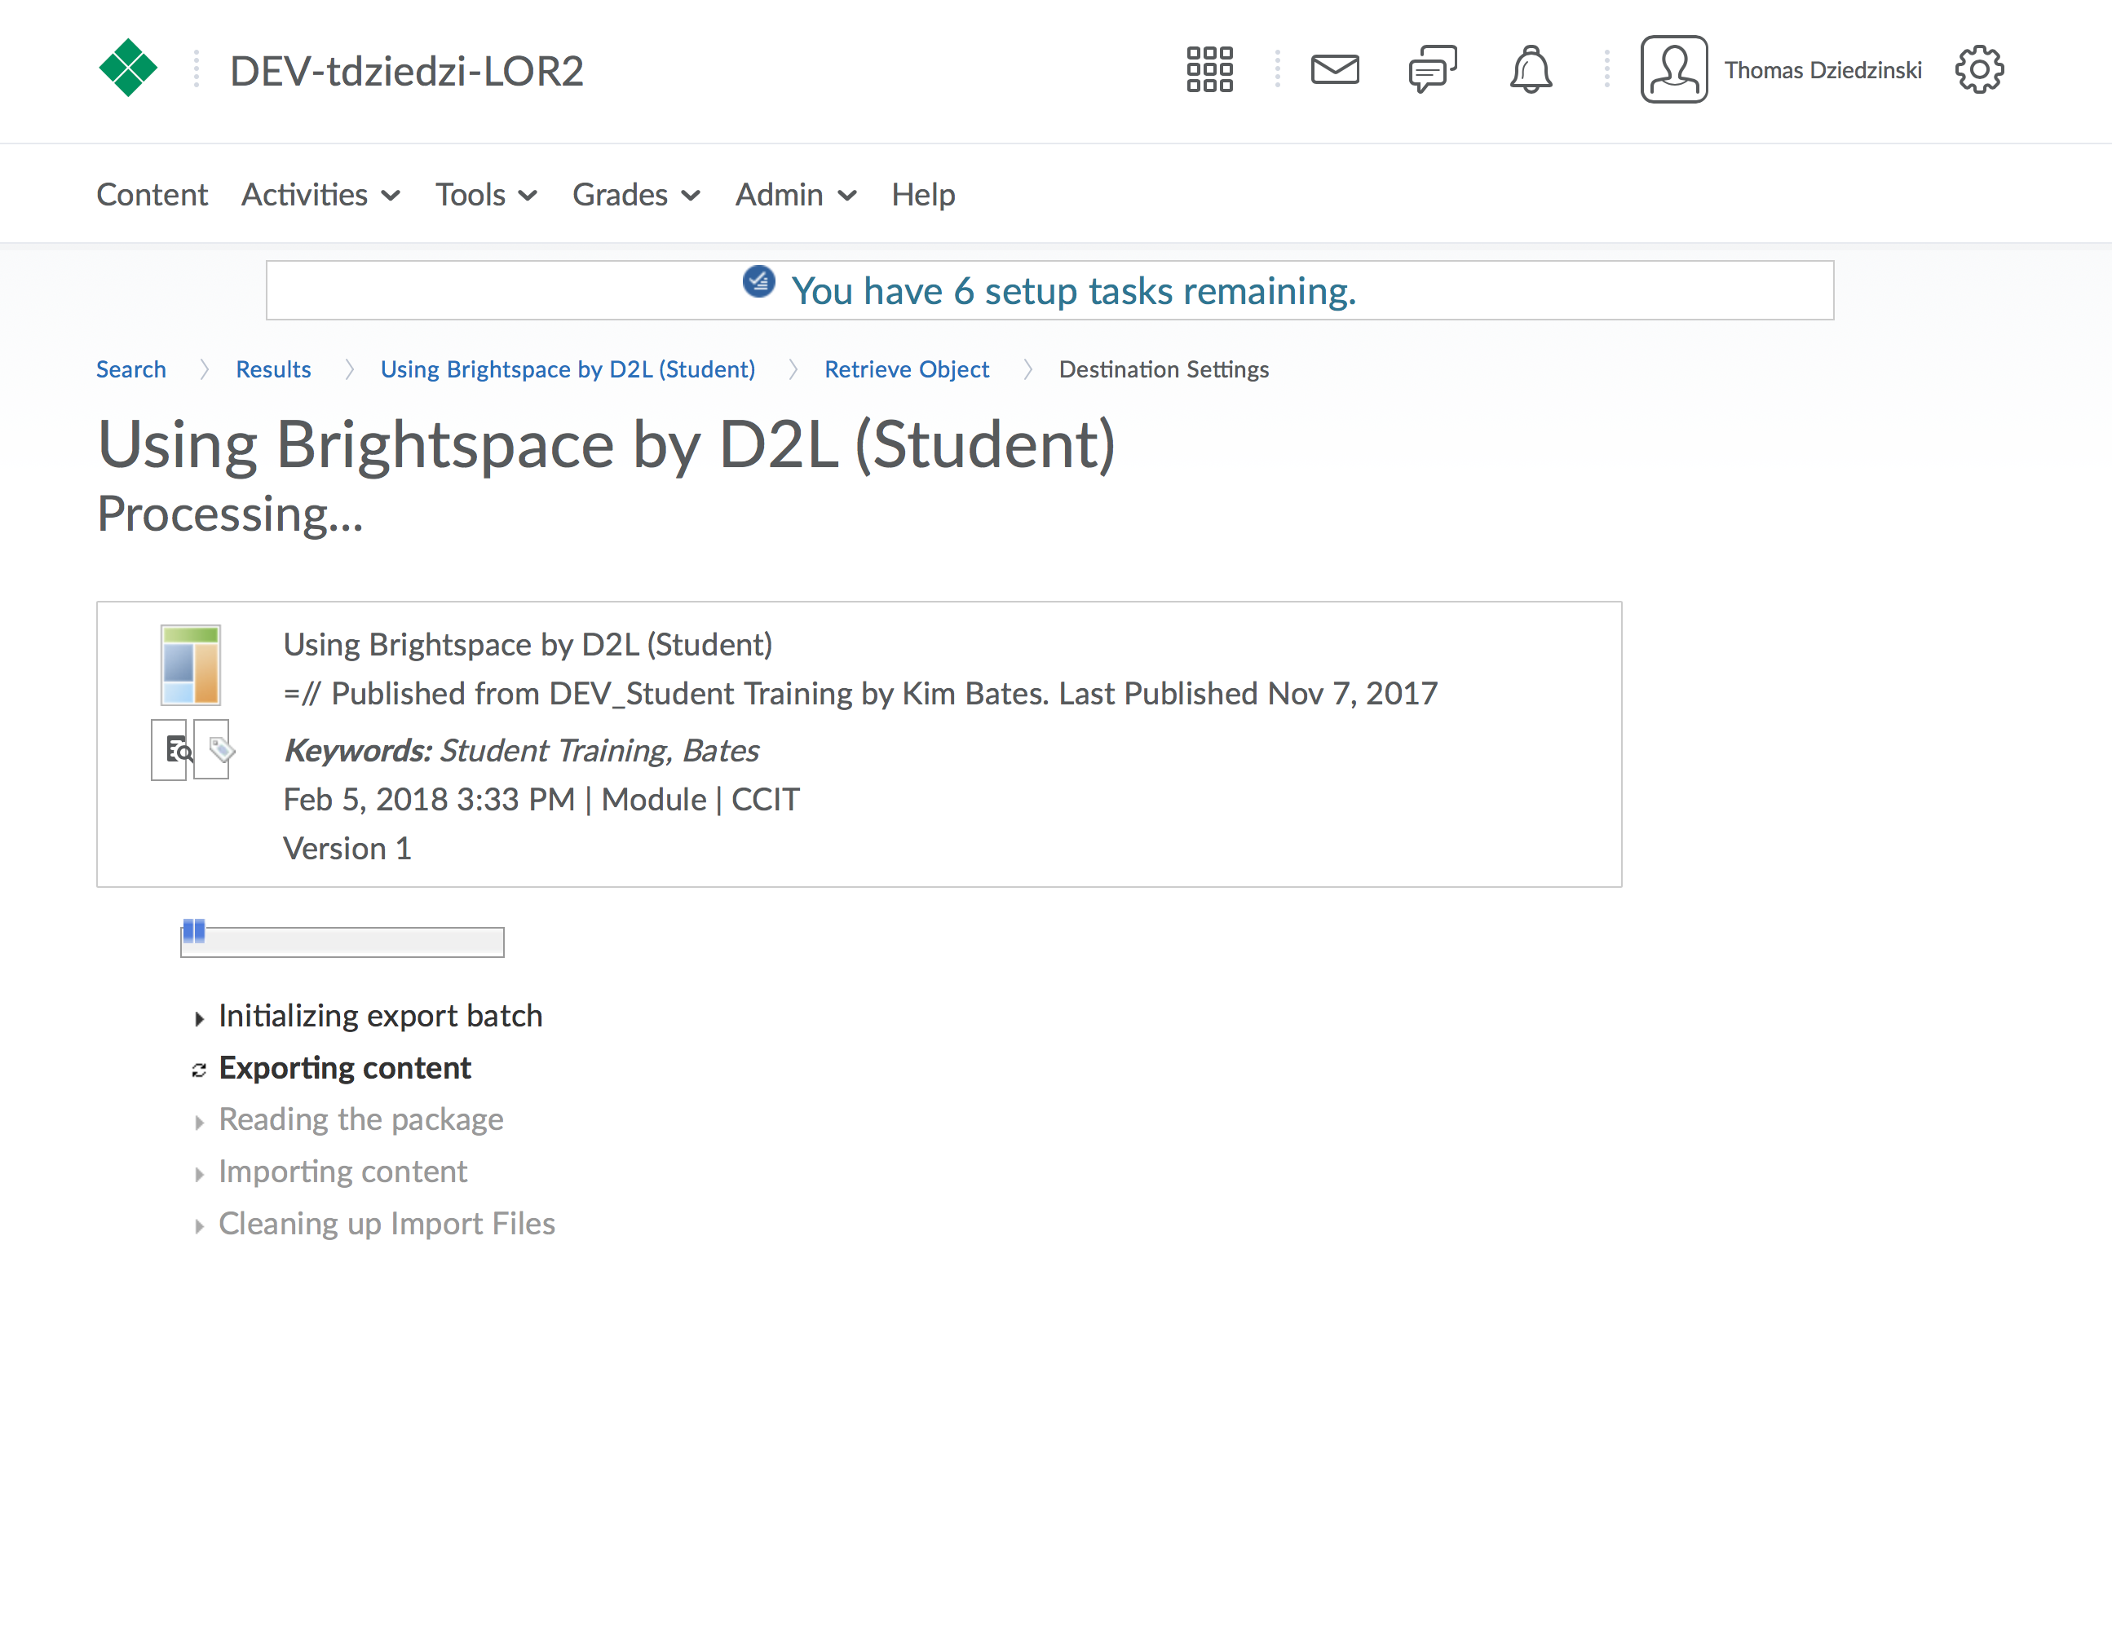Open the subscription alerts chat icon

[x=1432, y=69]
